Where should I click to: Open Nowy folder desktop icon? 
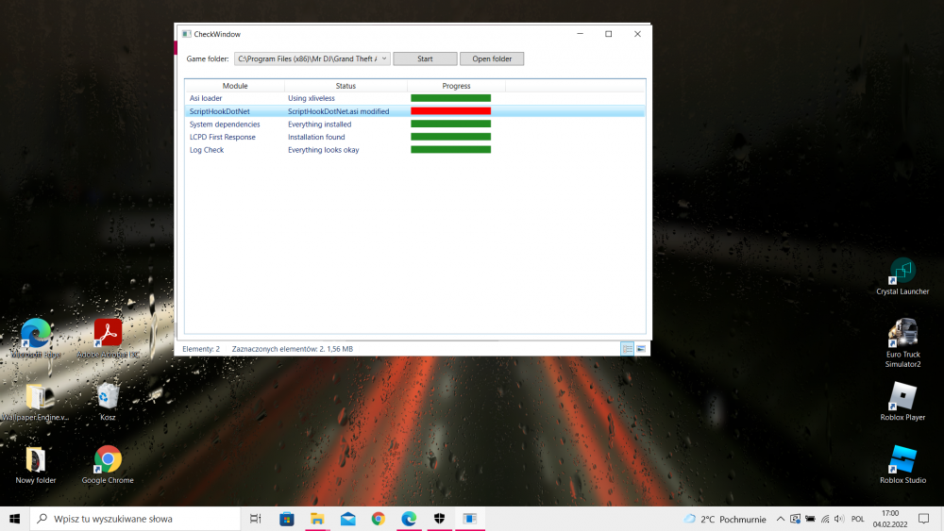[x=36, y=464]
